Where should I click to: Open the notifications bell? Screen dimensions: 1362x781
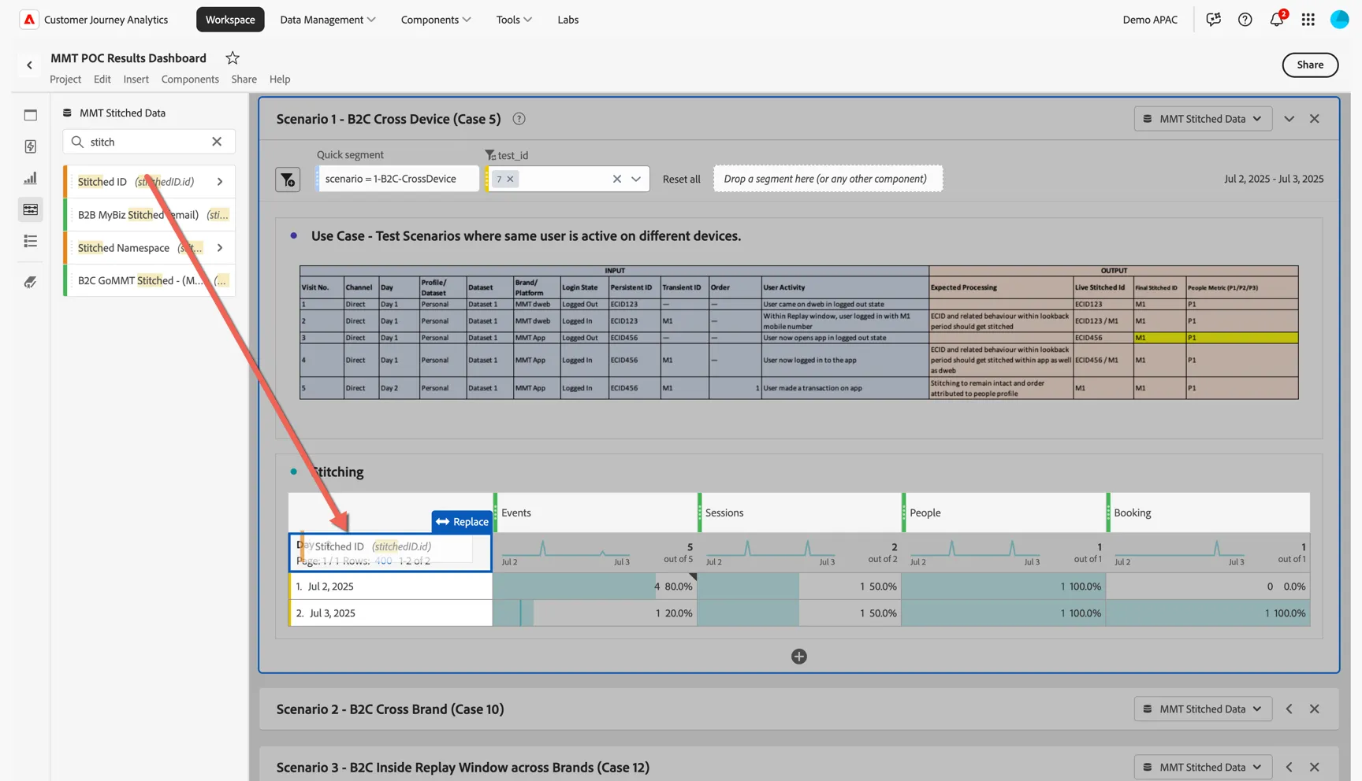pos(1276,20)
